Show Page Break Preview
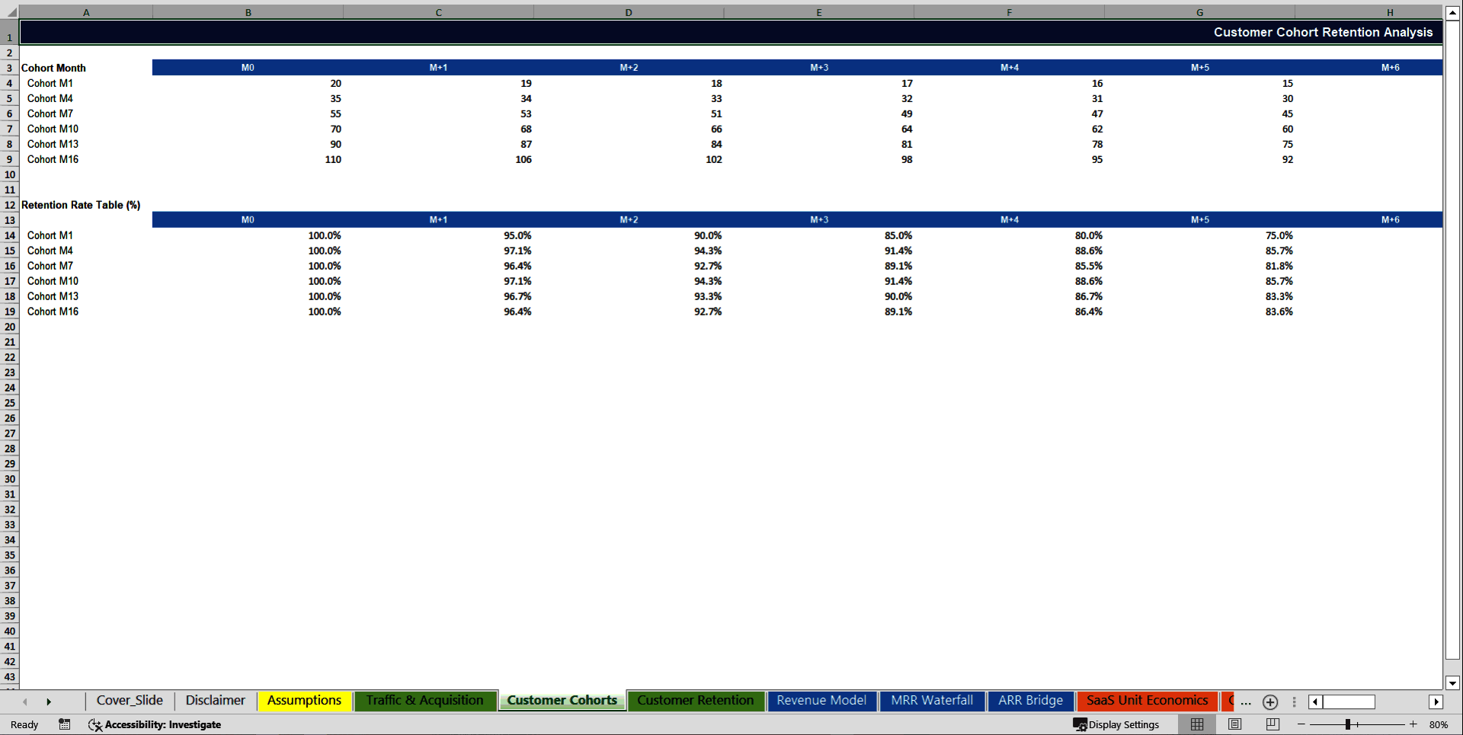Image resolution: width=1463 pixels, height=735 pixels. (x=1273, y=724)
